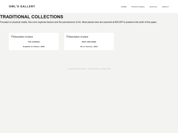
Task: Click the TRADITIONAL COLLECTIONS heading
Action: (32, 17)
